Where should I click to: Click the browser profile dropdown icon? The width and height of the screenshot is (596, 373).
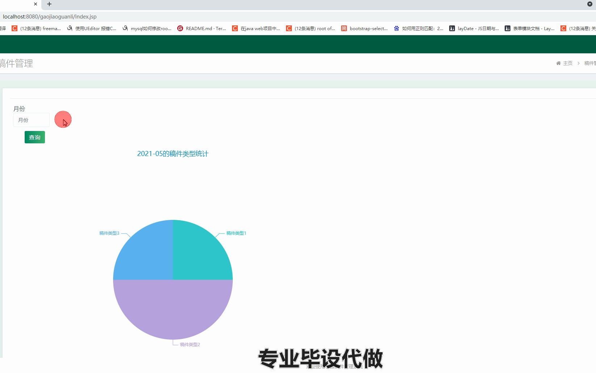coord(589,4)
